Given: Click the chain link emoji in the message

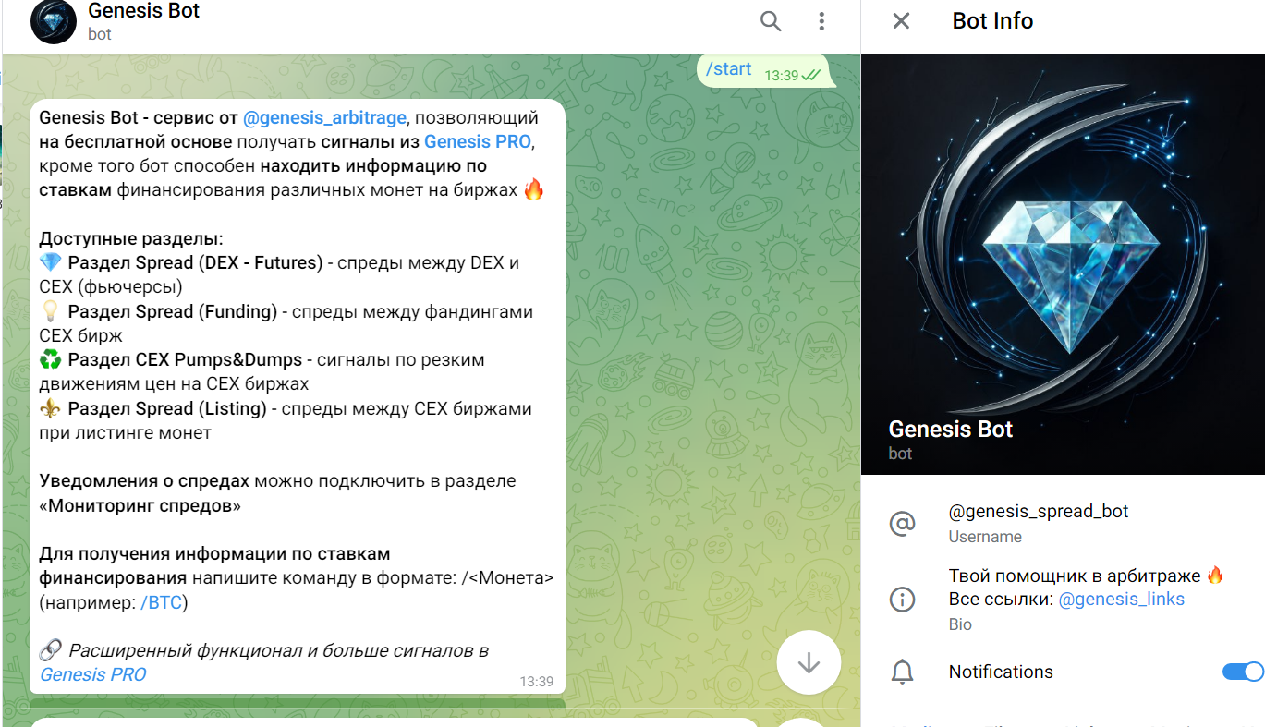Looking at the screenshot, I should pos(51,650).
